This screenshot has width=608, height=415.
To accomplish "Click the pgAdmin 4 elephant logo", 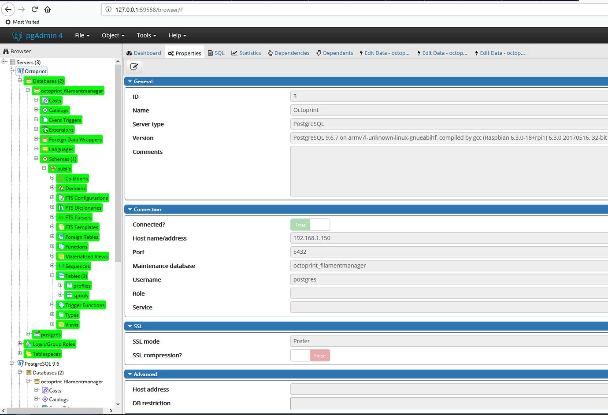I will [x=17, y=36].
